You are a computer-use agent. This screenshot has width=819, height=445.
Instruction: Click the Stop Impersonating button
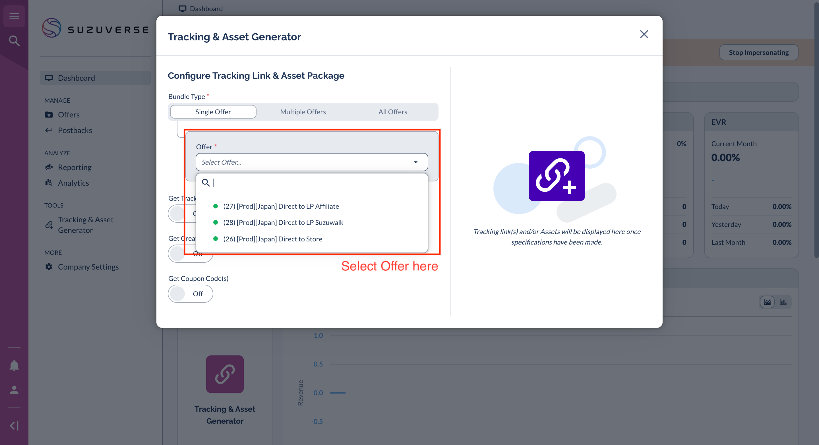coord(758,52)
